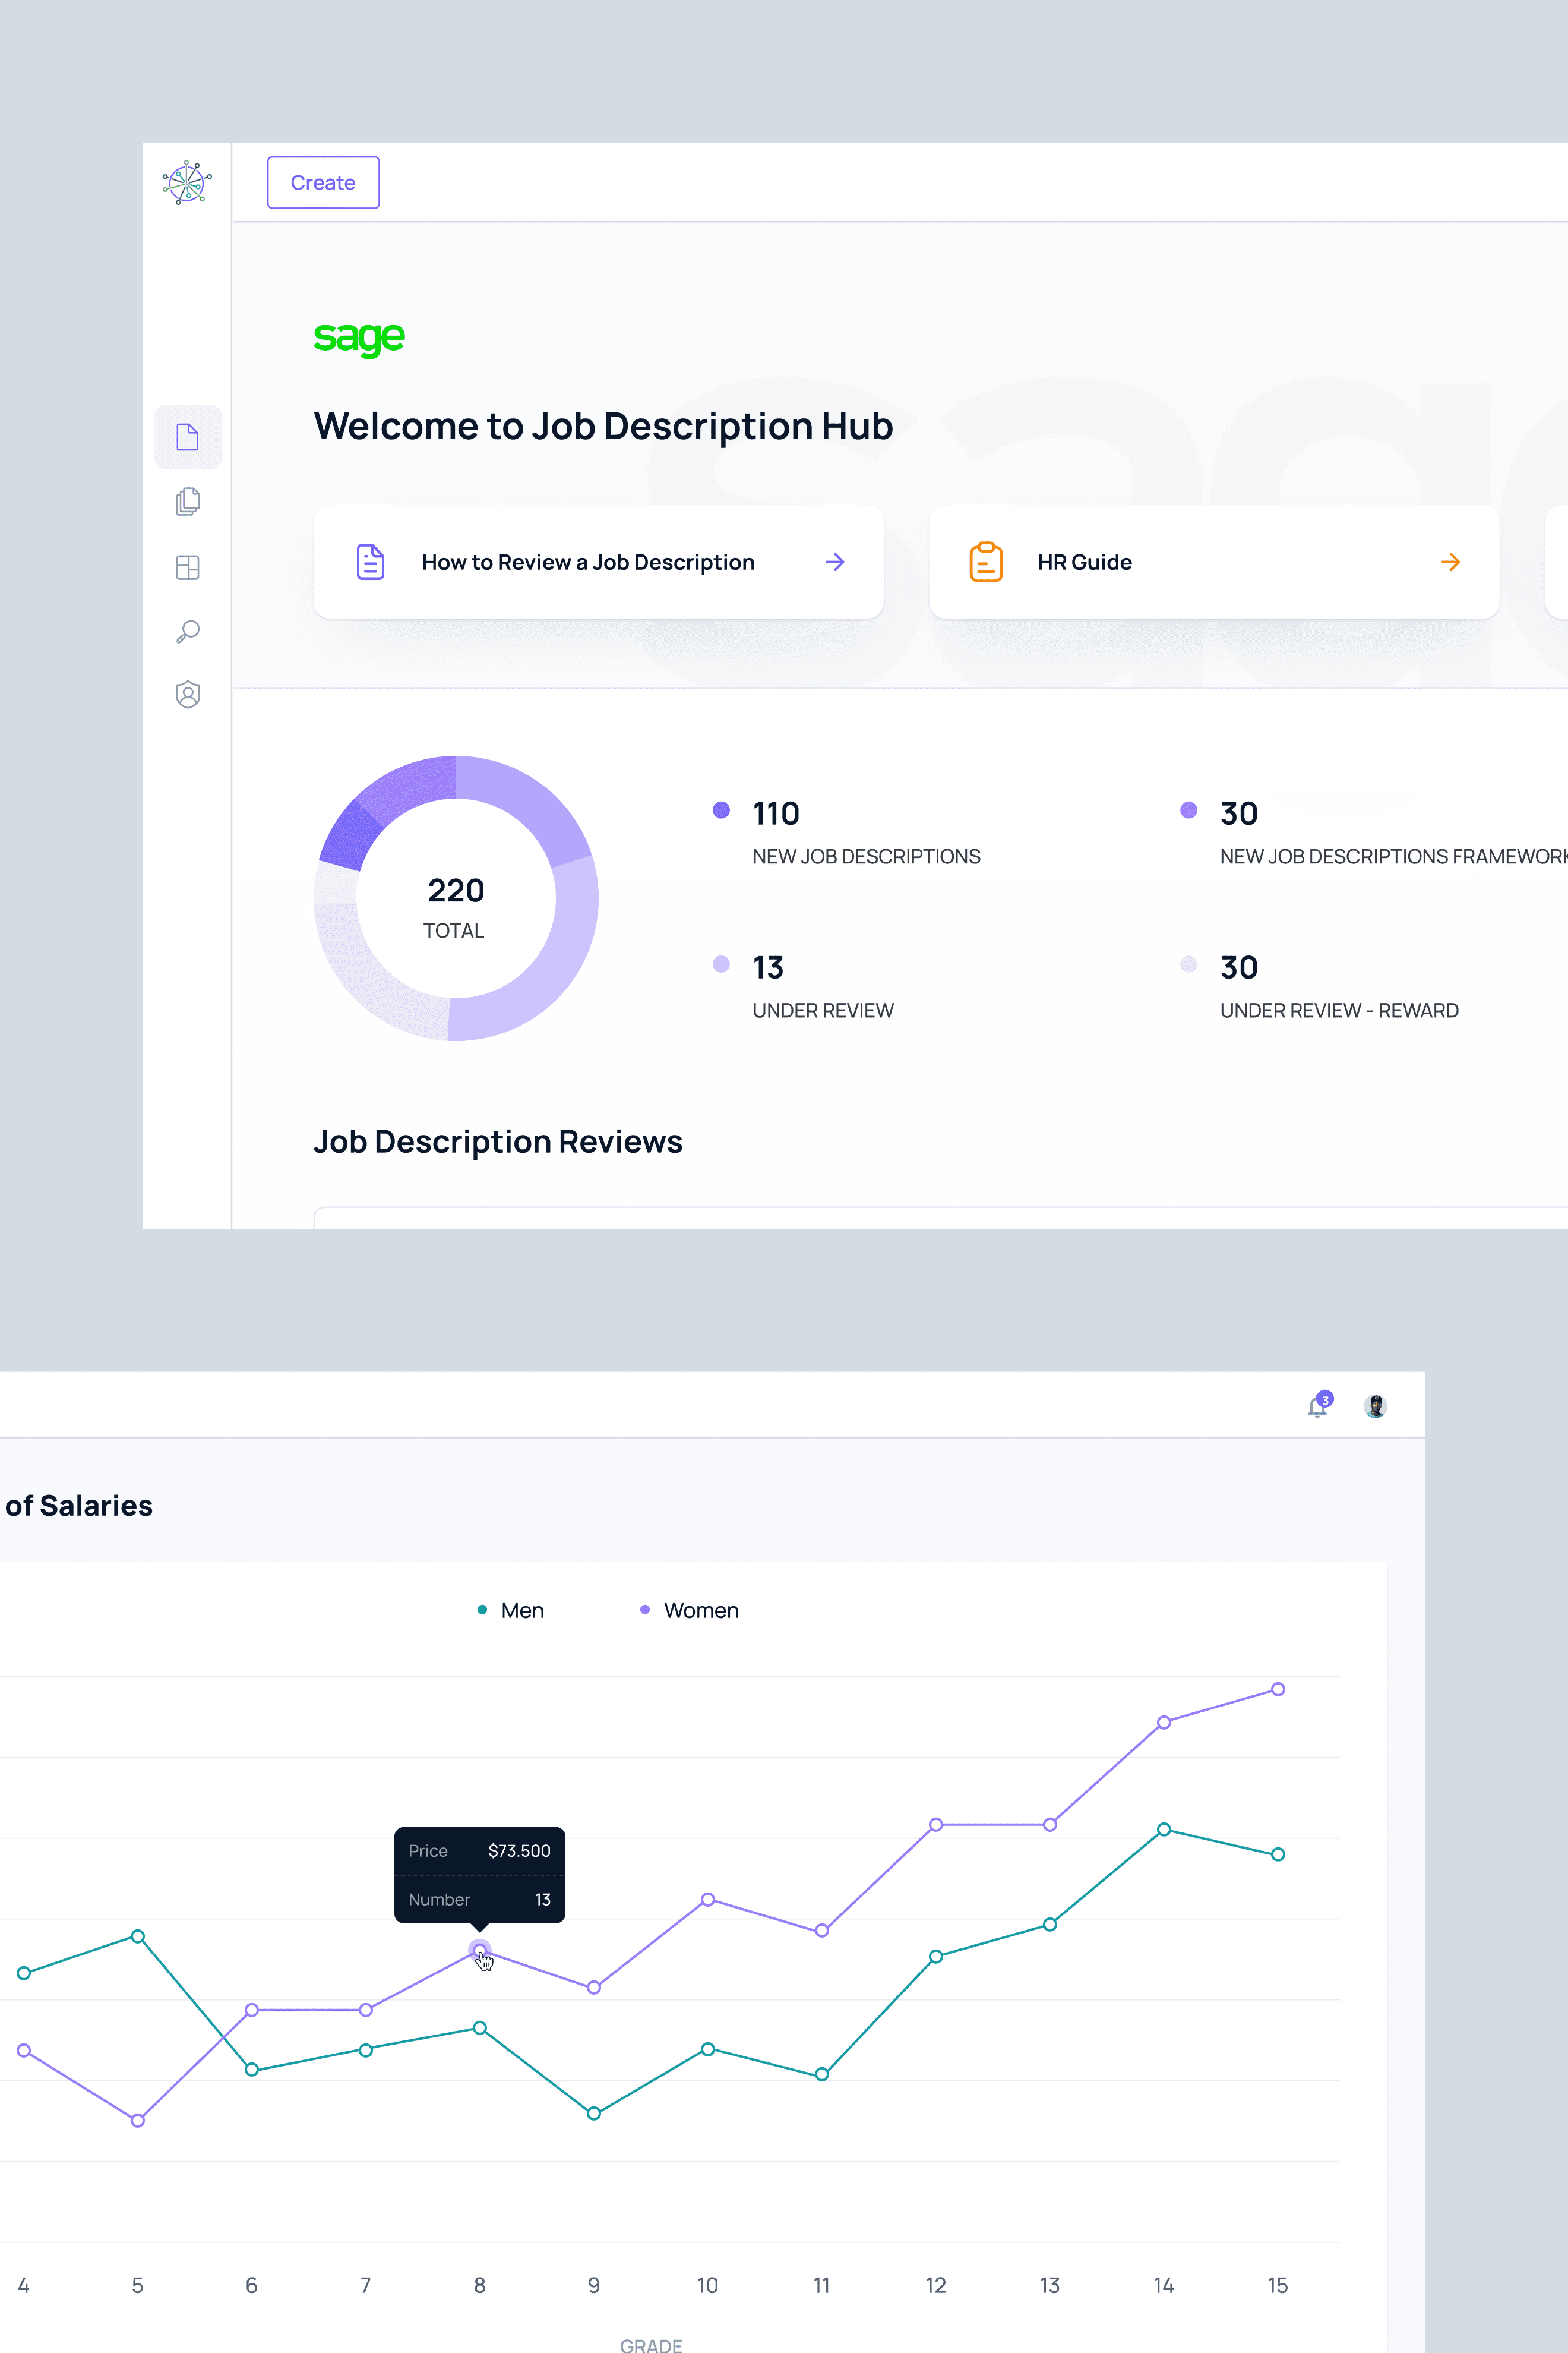The width and height of the screenshot is (1568, 2353).
Task: Open the user shield sidebar icon
Action: pyautogui.click(x=188, y=694)
